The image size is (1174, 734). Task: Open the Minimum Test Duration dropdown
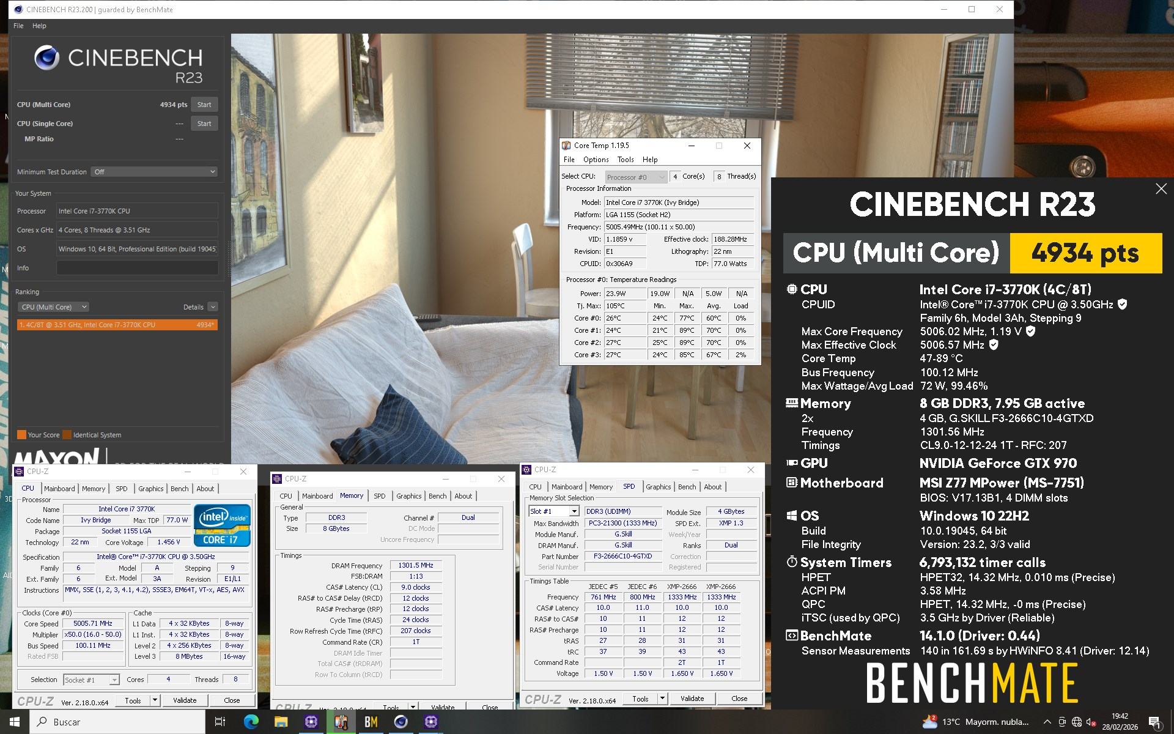tap(154, 172)
